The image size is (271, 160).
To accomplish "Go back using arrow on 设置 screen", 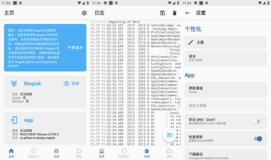I will (187, 13).
